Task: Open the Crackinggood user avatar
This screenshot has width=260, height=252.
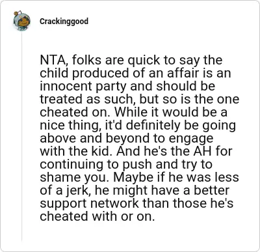Action: (21, 21)
